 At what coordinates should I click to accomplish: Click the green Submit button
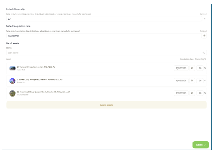click(201, 145)
